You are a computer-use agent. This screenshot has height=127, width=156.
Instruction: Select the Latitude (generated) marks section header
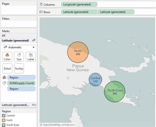pos(19,40)
